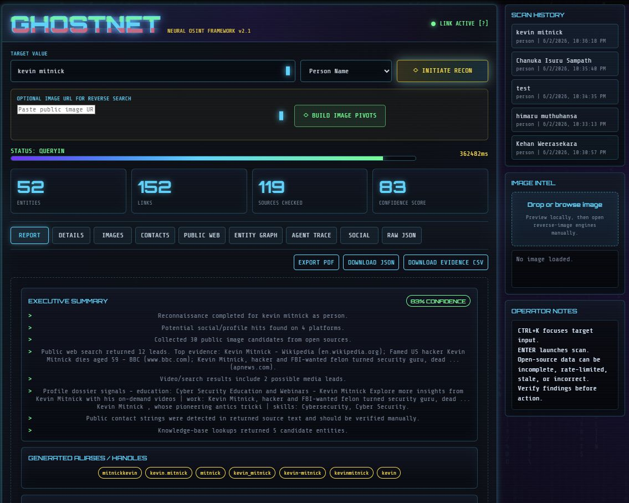The width and height of the screenshot is (629, 503).
Task: Click the Build Image Pivots button
Action: coord(340,115)
